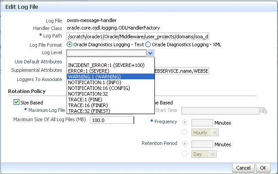This screenshot has width=278, height=174.
Task: Click the Log Level combo text box
Action: click(x=106, y=53)
